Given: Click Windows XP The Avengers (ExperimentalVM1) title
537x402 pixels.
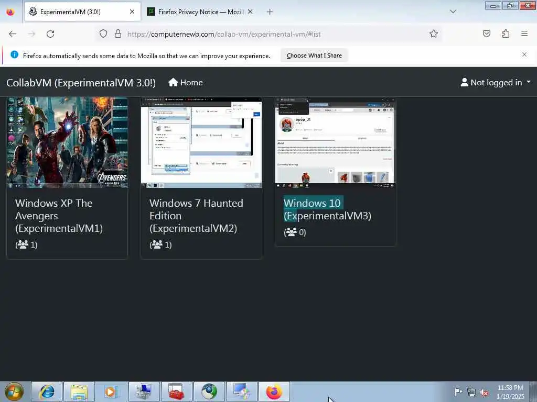Looking at the screenshot, I should 59,216.
